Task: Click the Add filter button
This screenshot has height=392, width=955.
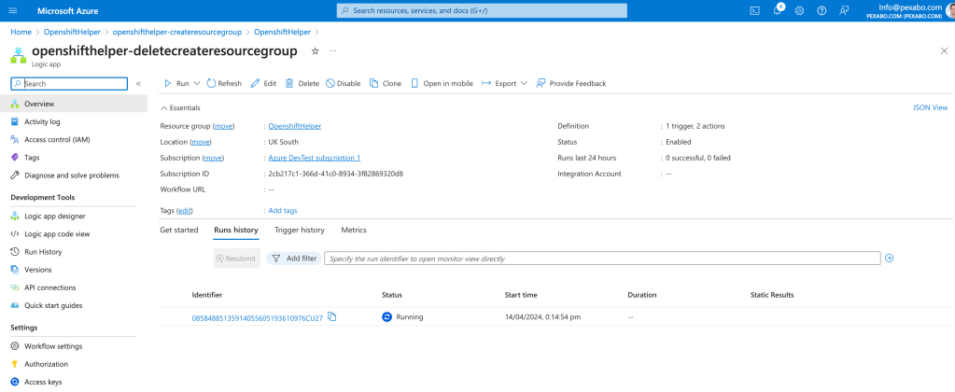Action: tap(293, 259)
